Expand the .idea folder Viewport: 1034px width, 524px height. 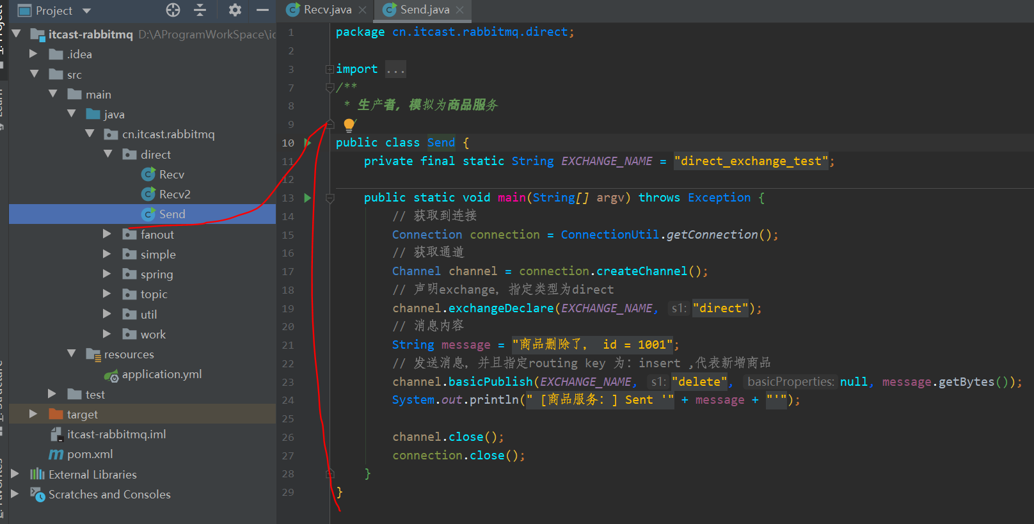[33, 54]
